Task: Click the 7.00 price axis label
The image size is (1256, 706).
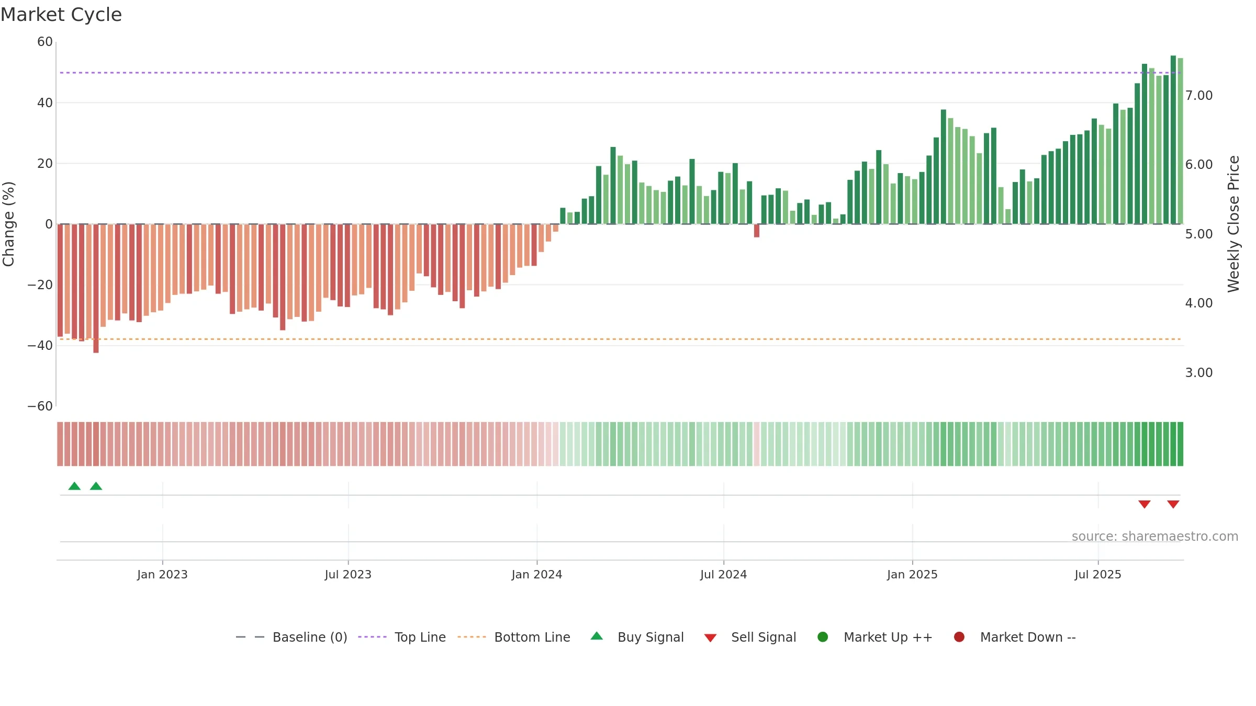Action: tap(1199, 95)
